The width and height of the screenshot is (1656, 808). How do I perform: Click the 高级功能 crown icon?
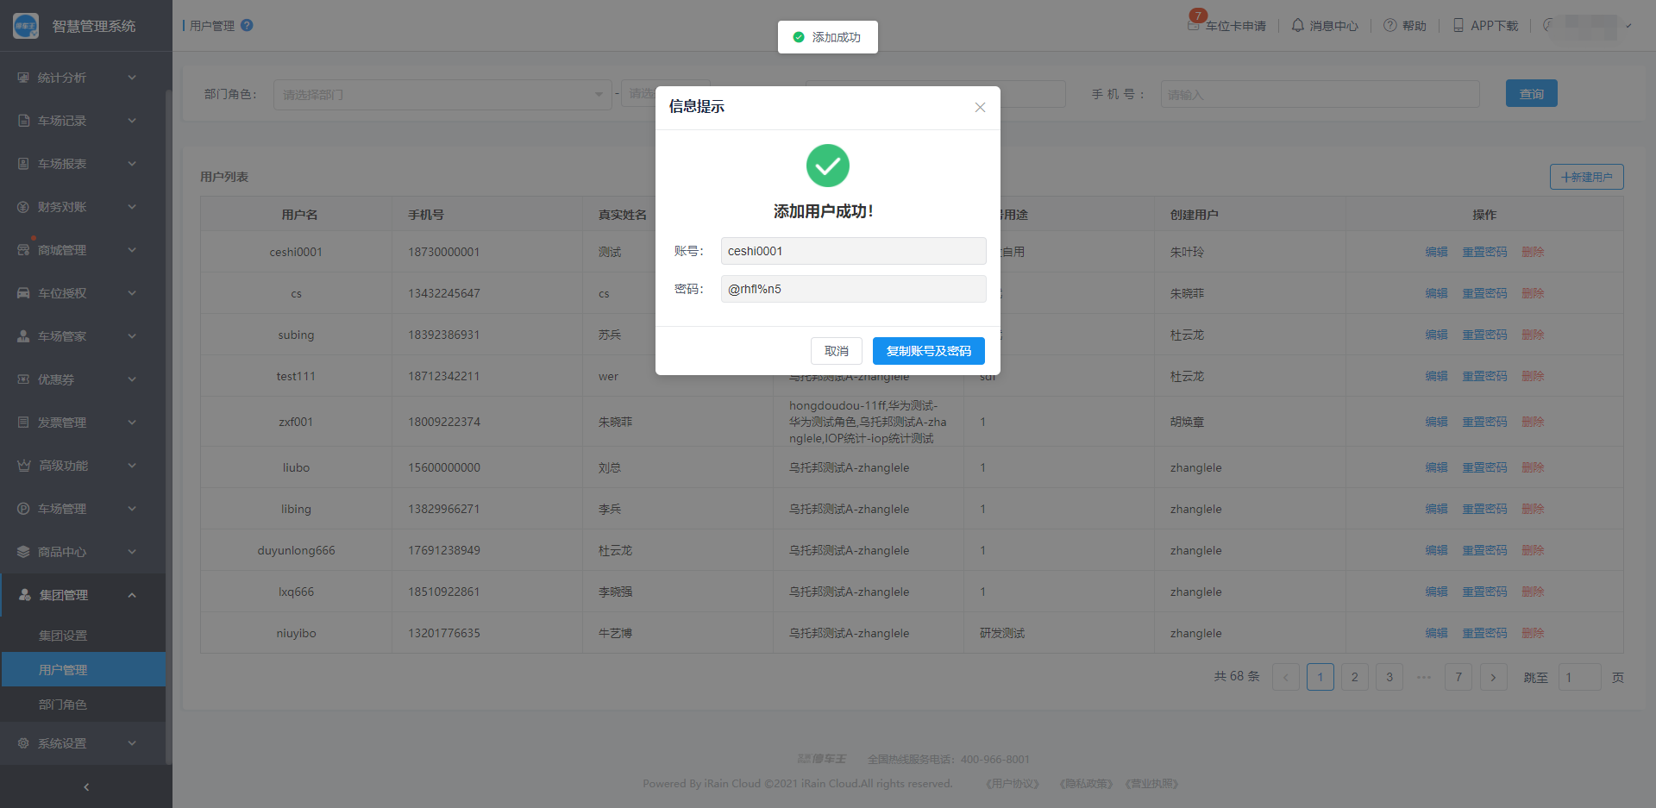pos(23,466)
